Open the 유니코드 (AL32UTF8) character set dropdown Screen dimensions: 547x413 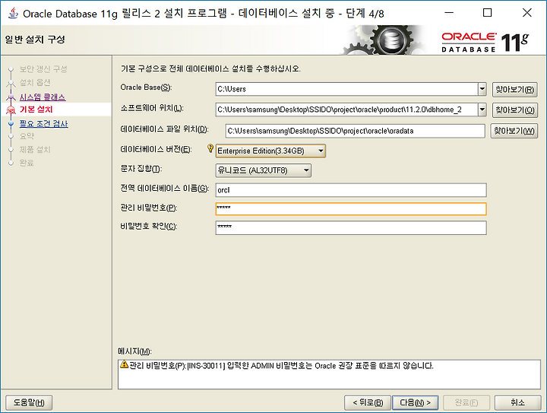pyautogui.click(x=264, y=170)
